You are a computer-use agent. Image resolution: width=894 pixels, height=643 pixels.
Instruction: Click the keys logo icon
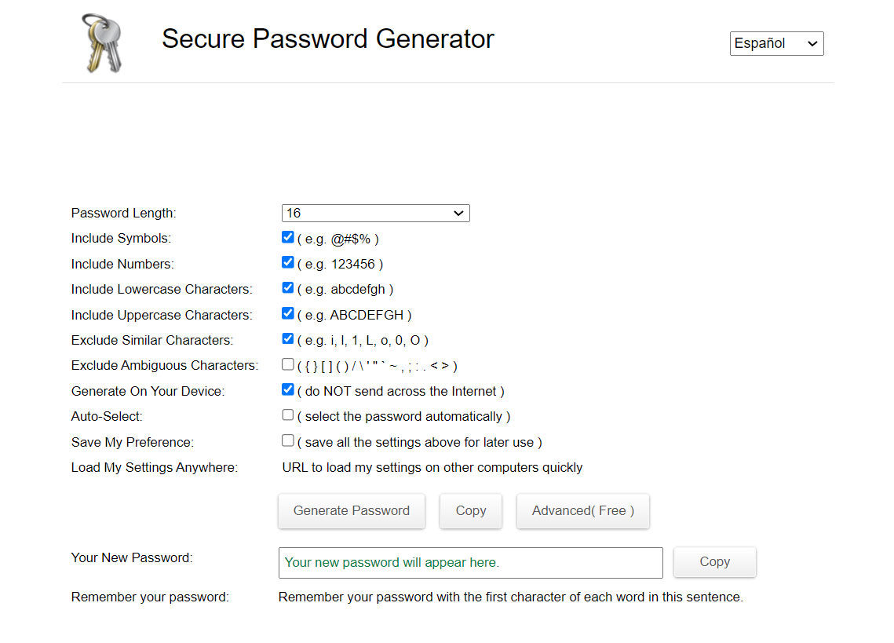[101, 43]
